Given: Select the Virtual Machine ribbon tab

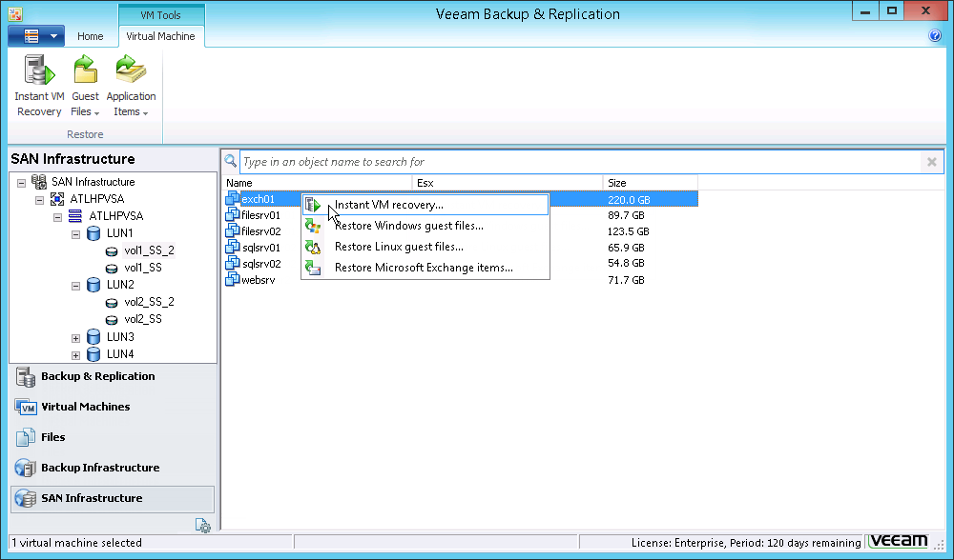Looking at the screenshot, I should click(x=160, y=36).
